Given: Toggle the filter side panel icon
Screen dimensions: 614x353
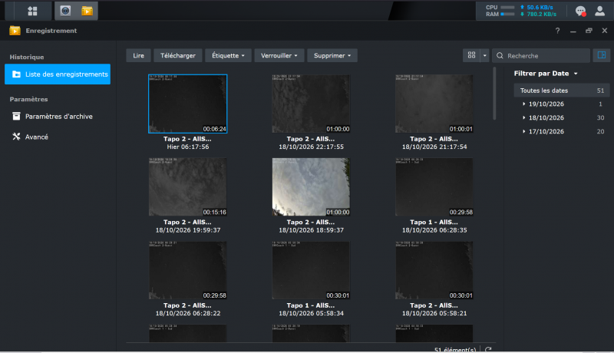Looking at the screenshot, I should point(602,55).
